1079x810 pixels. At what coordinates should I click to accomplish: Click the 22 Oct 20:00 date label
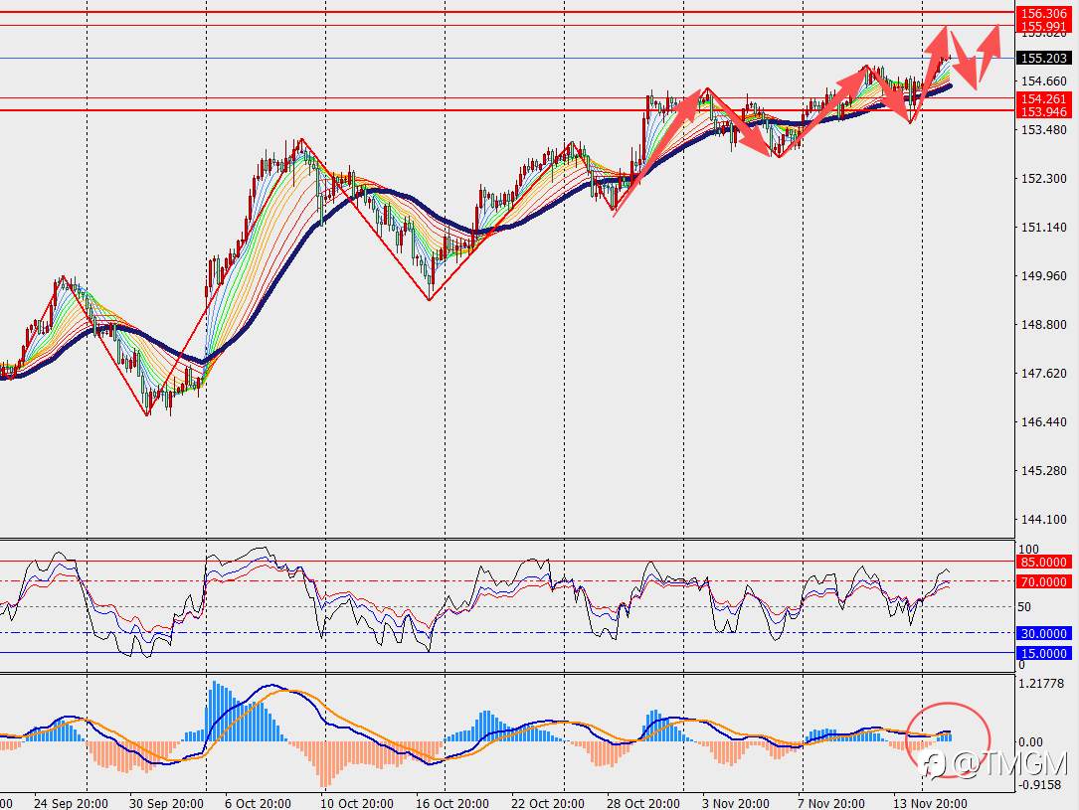(548, 804)
